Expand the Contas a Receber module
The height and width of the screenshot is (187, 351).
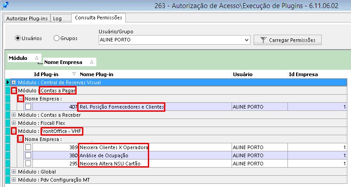click(14, 115)
